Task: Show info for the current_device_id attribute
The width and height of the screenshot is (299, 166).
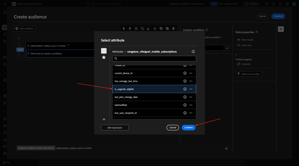Action: (185, 73)
